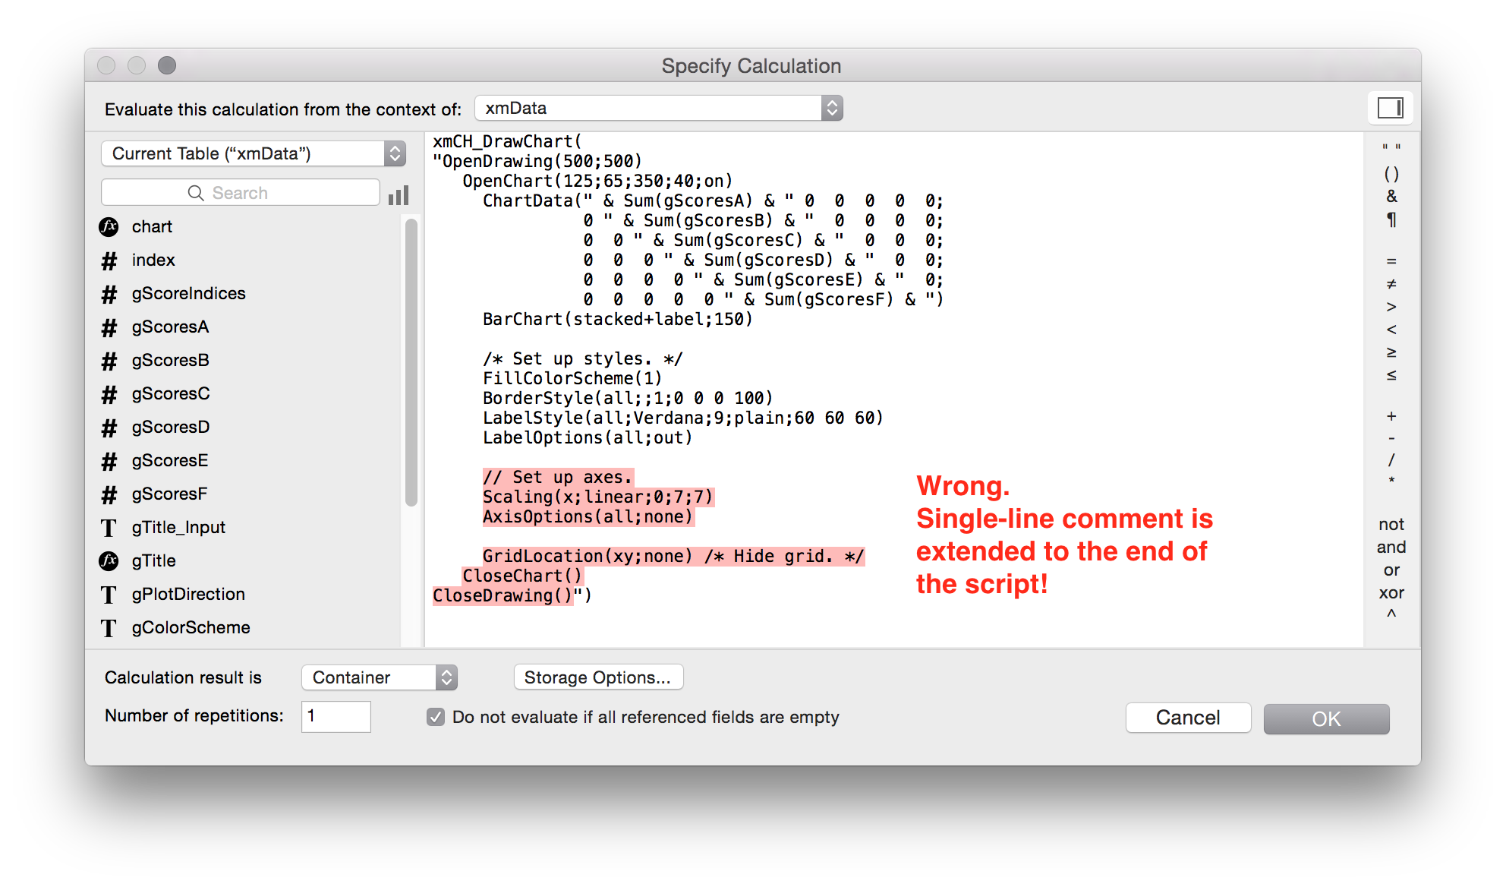Screen dimensions: 1506x887
Task: Edit the Number of repetitions input field
Action: (x=336, y=718)
